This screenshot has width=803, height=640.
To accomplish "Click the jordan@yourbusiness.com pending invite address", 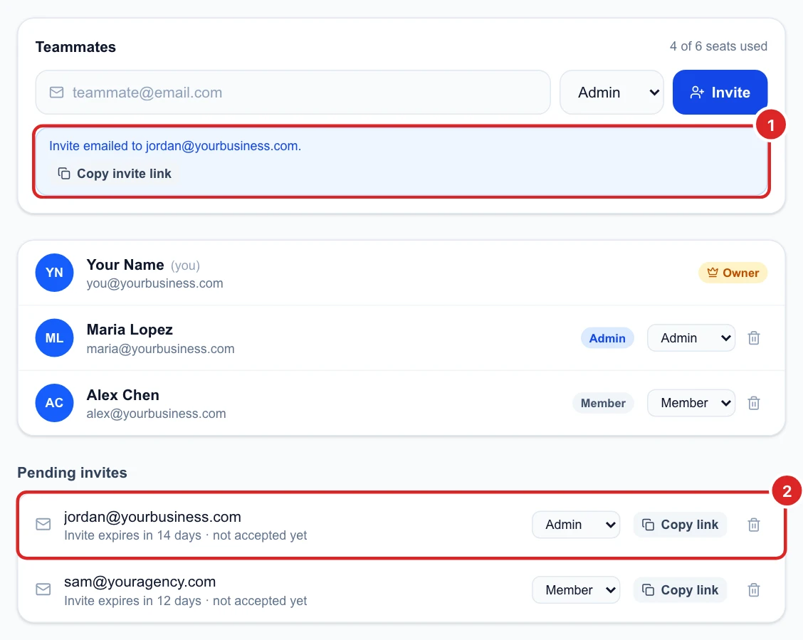I will pyautogui.click(x=152, y=517).
